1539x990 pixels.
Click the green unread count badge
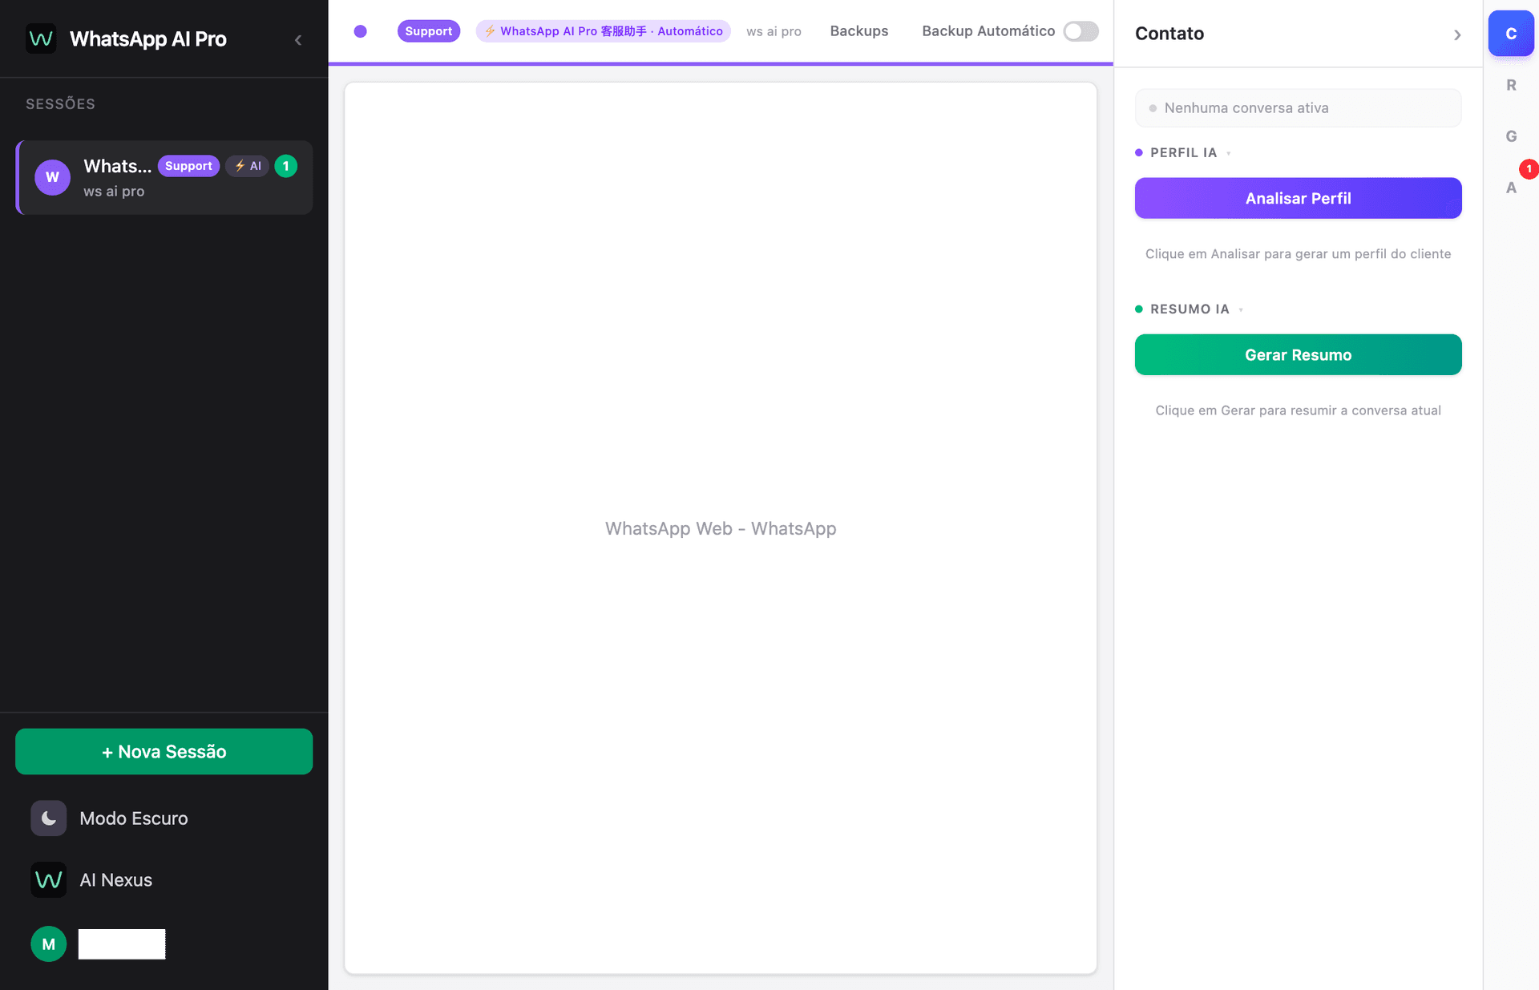pyautogui.click(x=286, y=166)
